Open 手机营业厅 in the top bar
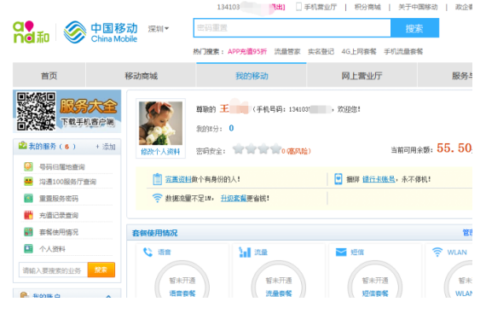 321,7
